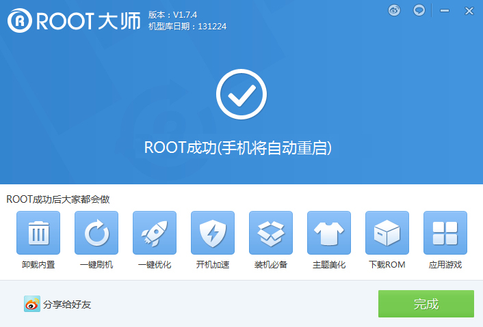Click the Weibo logo beside 分享给好友

coord(32,304)
